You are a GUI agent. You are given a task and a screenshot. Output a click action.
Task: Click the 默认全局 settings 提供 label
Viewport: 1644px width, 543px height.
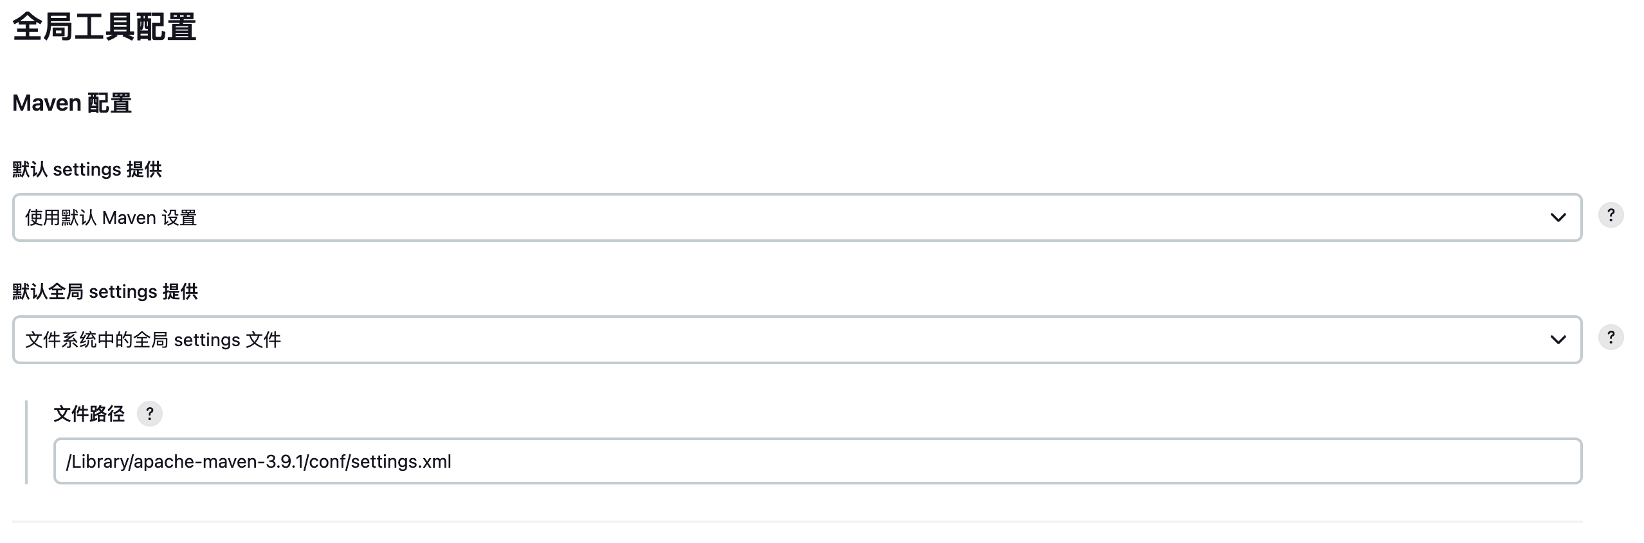coord(105,292)
